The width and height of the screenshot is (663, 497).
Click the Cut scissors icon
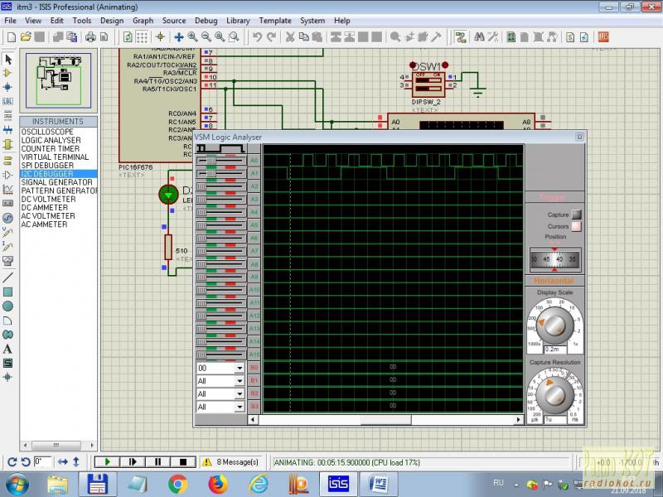click(289, 37)
